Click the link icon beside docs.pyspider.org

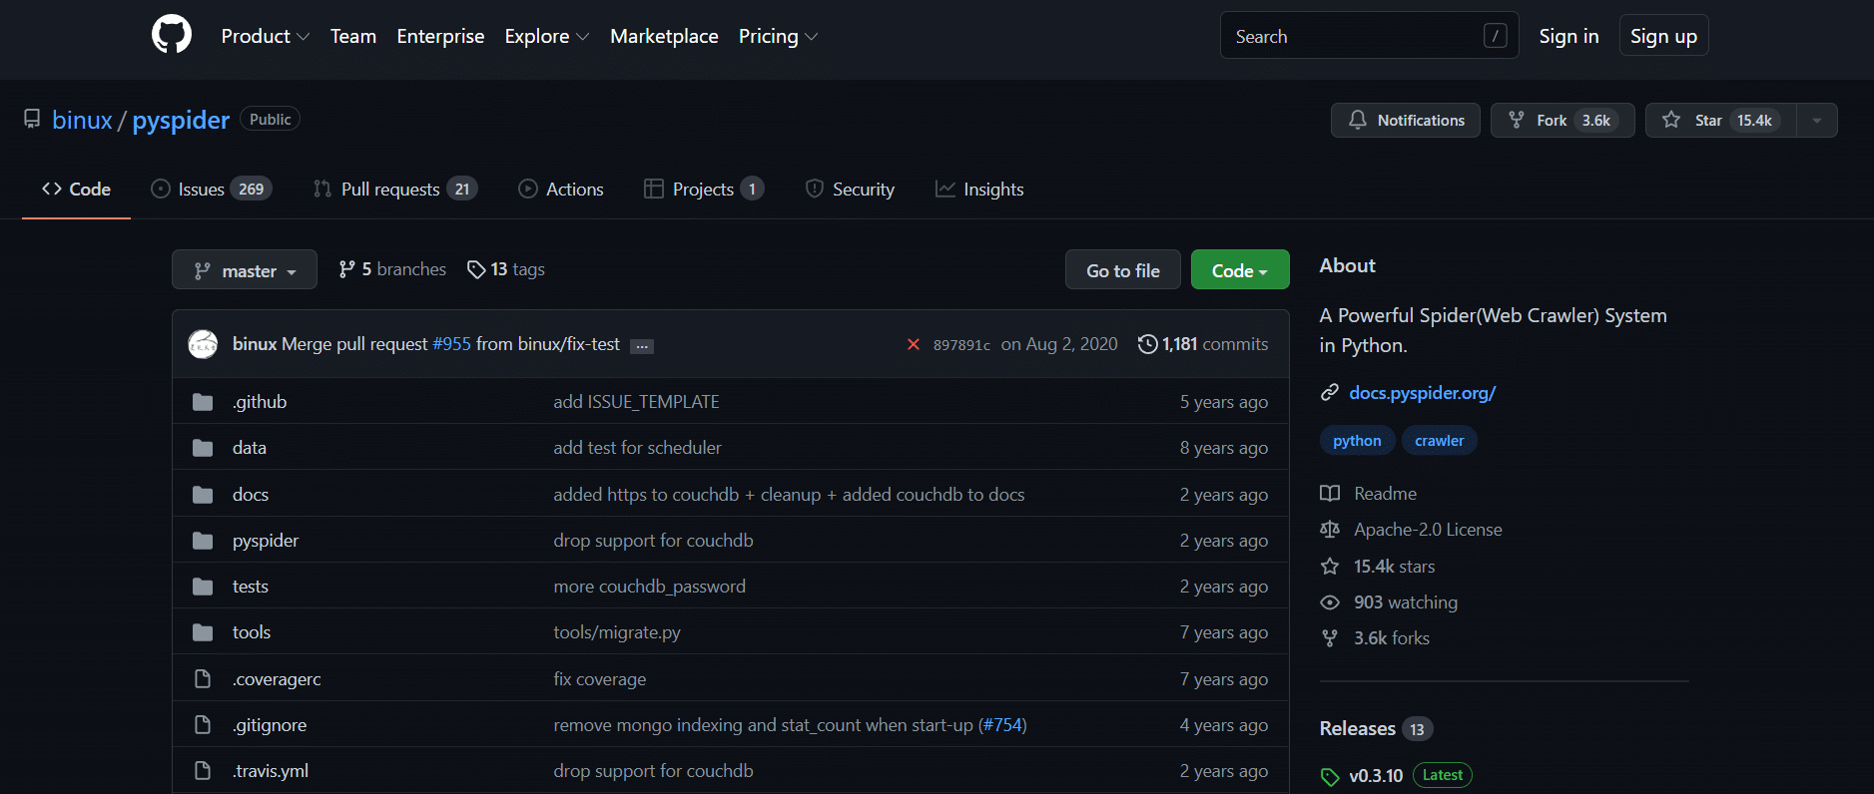[x=1330, y=393]
